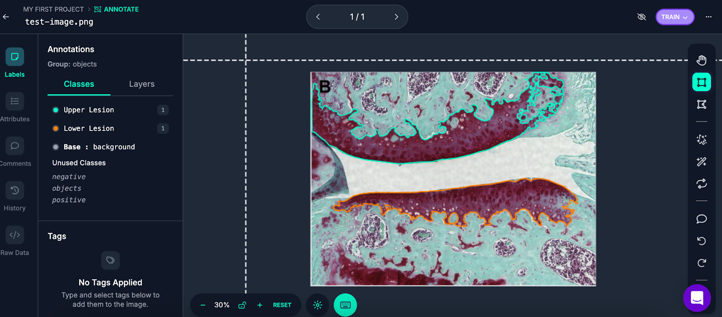This screenshot has width=722, height=317.
Task: Click the ANNOTATE breadcrumb link
Action: [116, 9]
